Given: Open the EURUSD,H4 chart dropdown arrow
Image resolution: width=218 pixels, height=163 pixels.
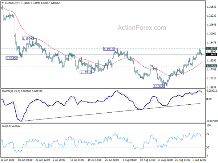Looking at the screenshot, I should 3,3.
